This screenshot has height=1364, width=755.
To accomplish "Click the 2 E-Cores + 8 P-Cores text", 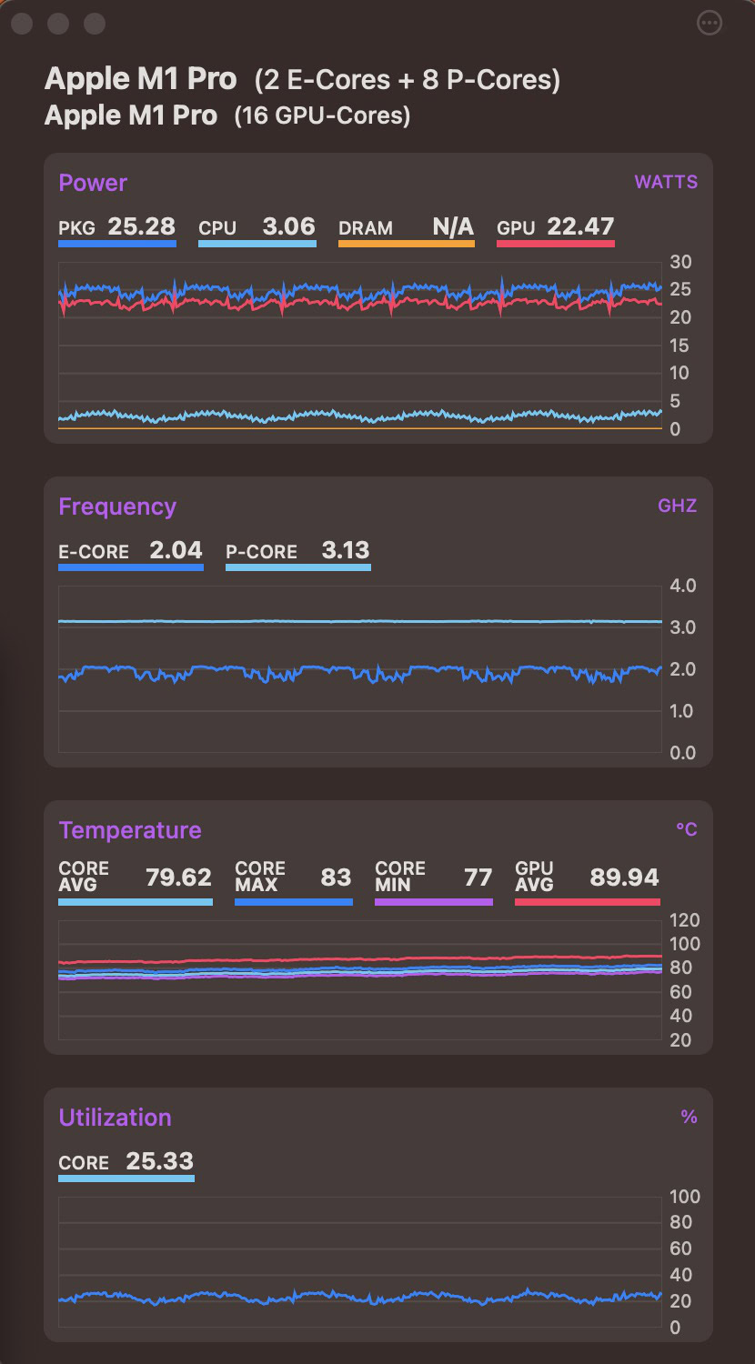I will 407,80.
